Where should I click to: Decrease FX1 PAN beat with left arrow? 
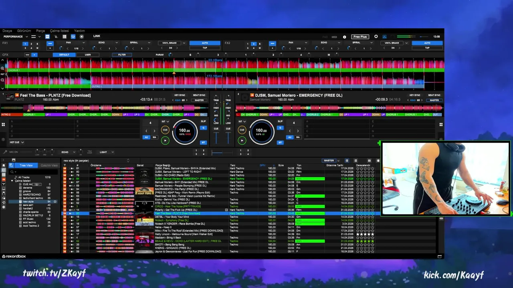pos(67,48)
